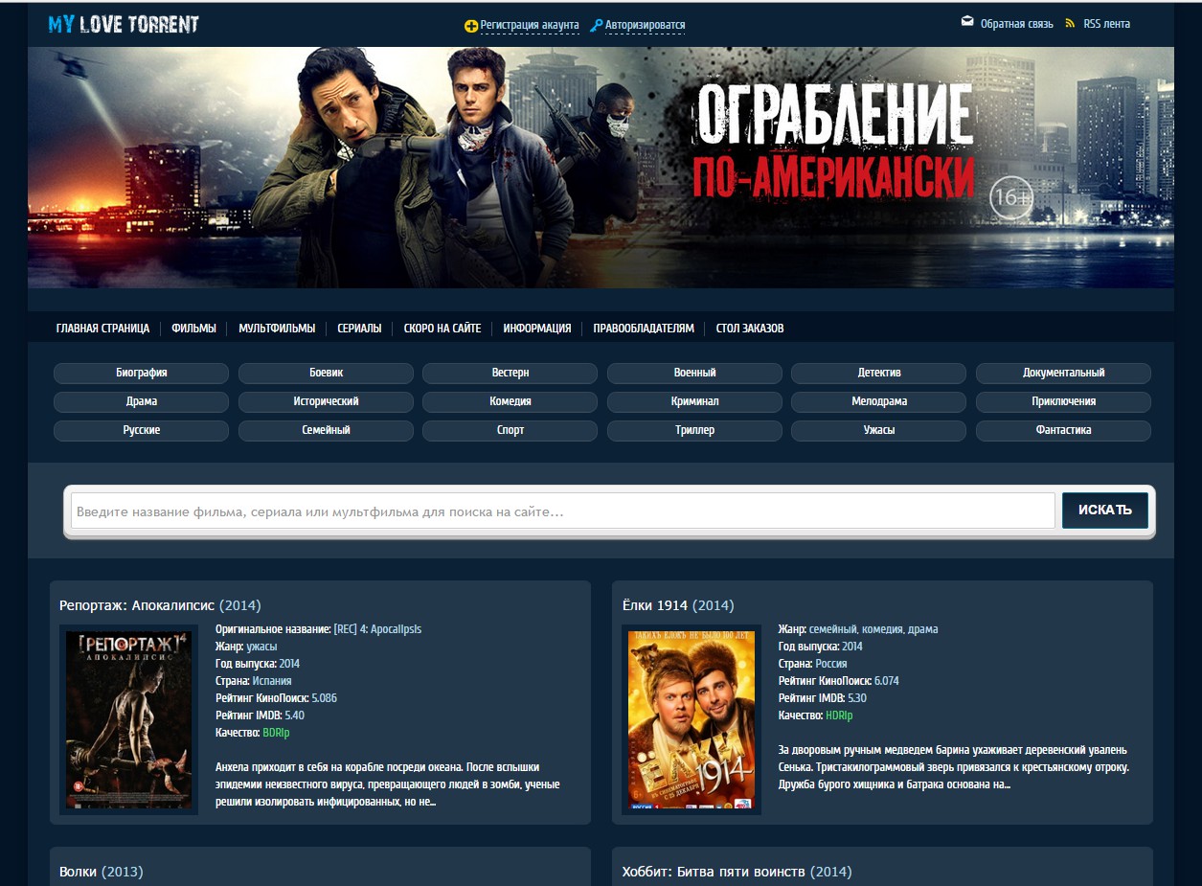Click the [REC] 4: Apocalipsis original title

click(377, 629)
